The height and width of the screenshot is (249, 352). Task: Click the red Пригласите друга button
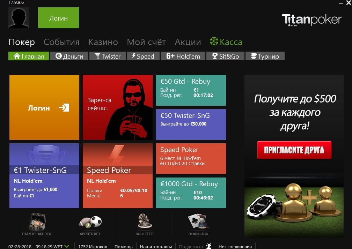tap(294, 150)
